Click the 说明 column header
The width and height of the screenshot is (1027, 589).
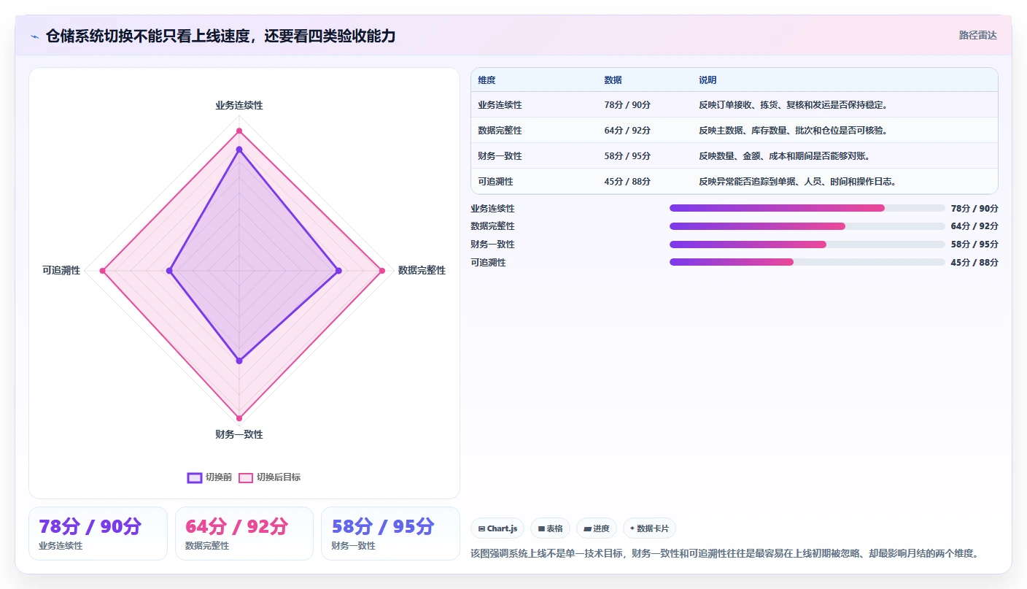[708, 80]
